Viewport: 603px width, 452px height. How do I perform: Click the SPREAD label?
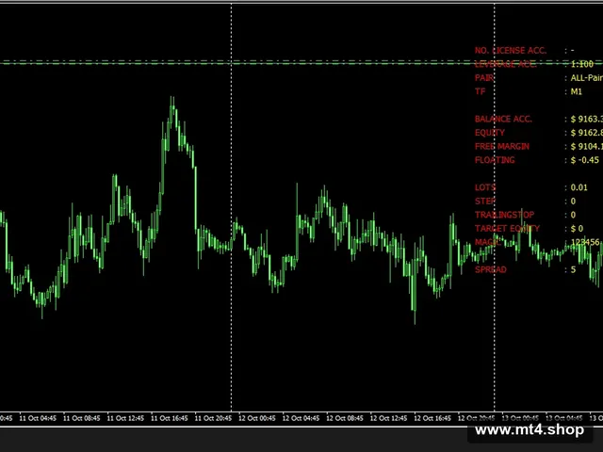(490, 270)
